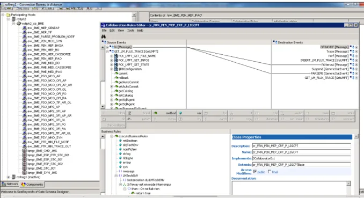The height and width of the screenshot is (198, 364).
Task: Select the 'do' rule button
Action: (x=113, y=119)
